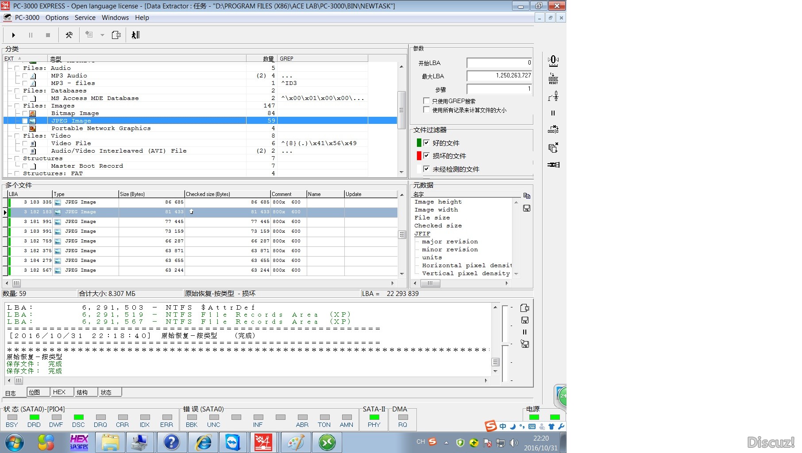Image resolution: width=802 pixels, height=453 pixels.
Task: Open the Options menu
Action: point(57,18)
